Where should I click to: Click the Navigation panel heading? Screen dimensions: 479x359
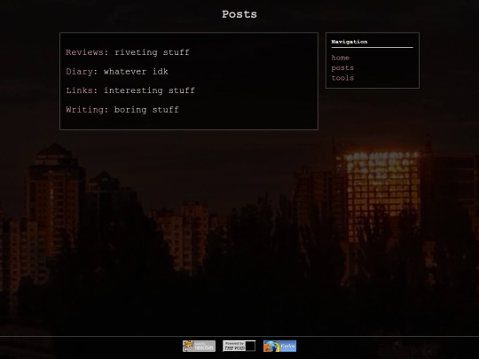tap(349, 42)
